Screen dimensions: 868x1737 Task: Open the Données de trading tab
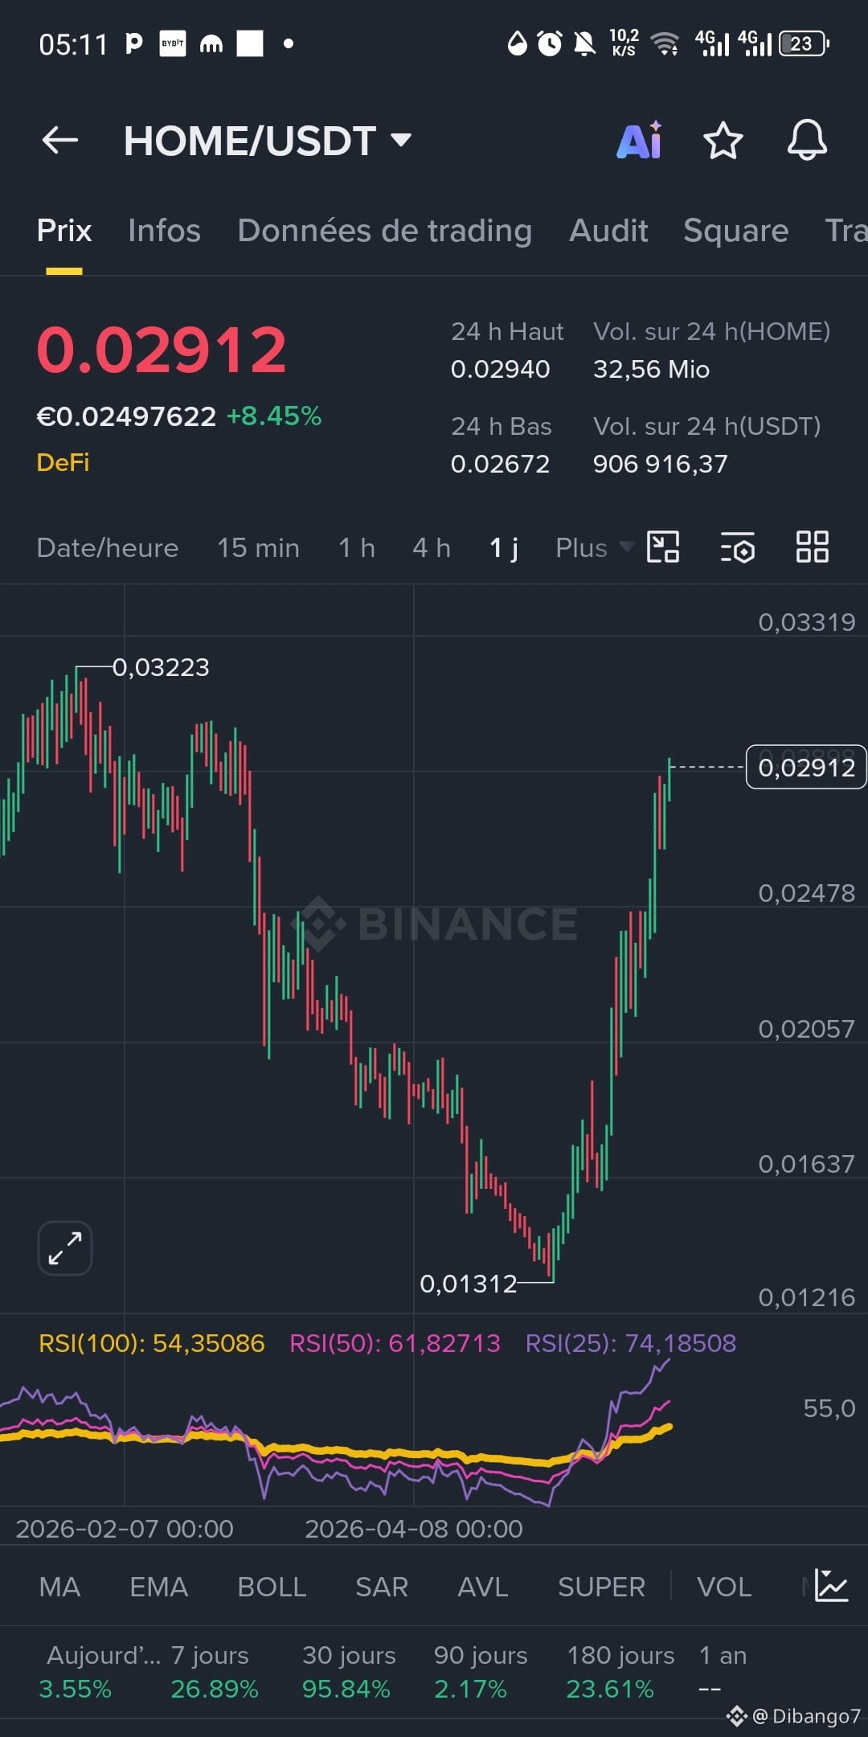(x=385, y=231)
